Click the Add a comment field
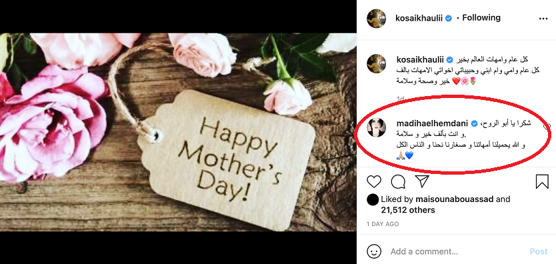This screenshot has height=264, width=556. 457,251
